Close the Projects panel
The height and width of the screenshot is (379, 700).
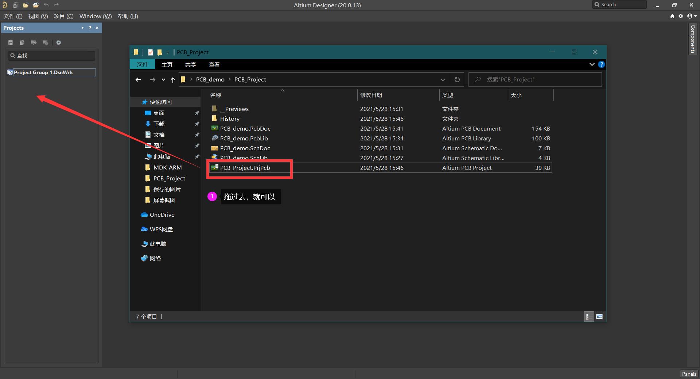[97, 28]
